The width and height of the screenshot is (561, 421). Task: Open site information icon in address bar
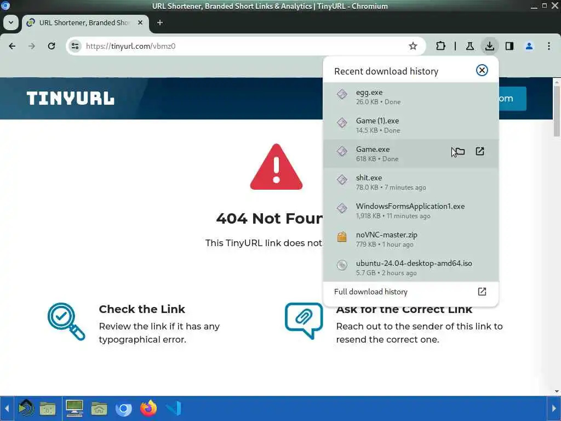pyautogui.click(x=75, y=46)
